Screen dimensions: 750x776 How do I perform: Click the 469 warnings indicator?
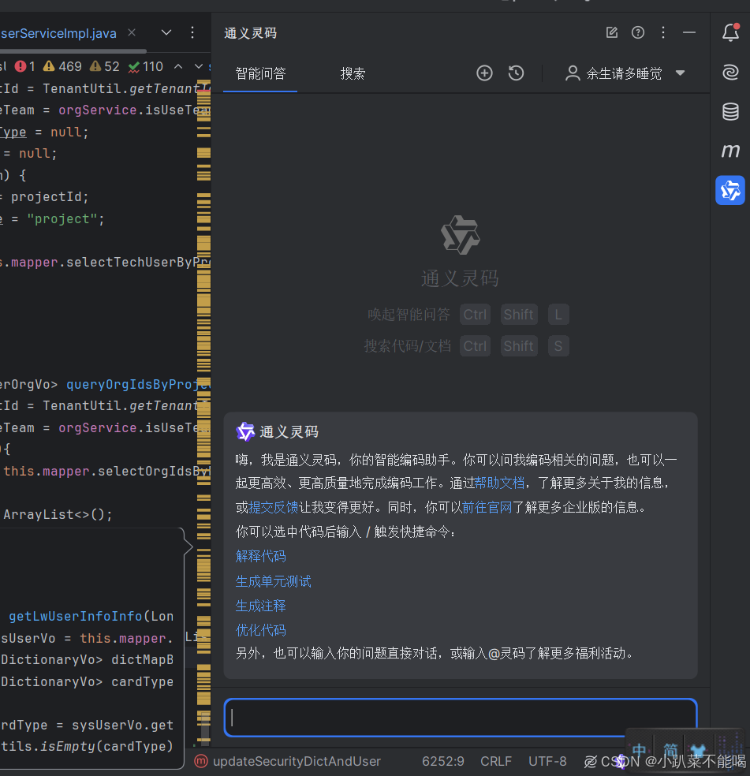pyautogui.click(x=62, y=66)
